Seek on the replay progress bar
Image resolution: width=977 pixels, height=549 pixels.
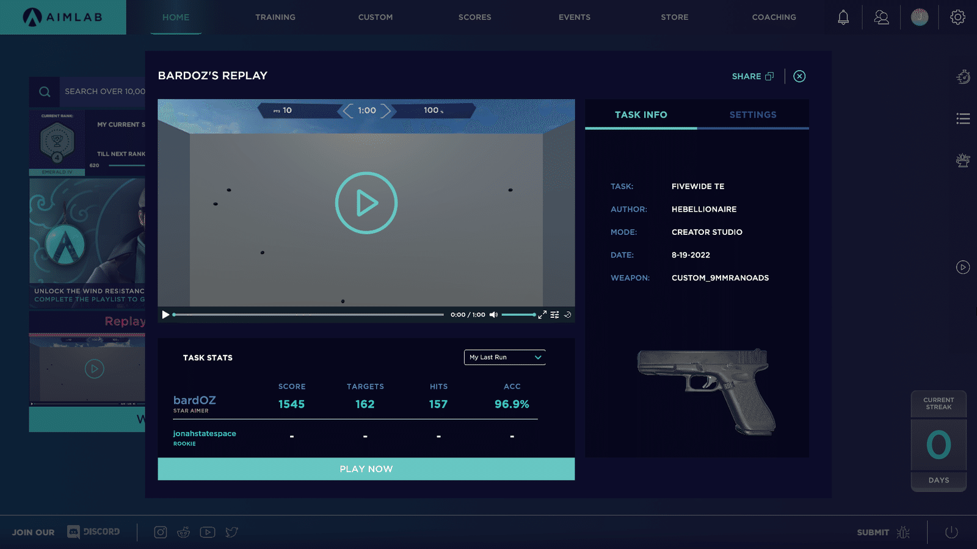point(308,315)
